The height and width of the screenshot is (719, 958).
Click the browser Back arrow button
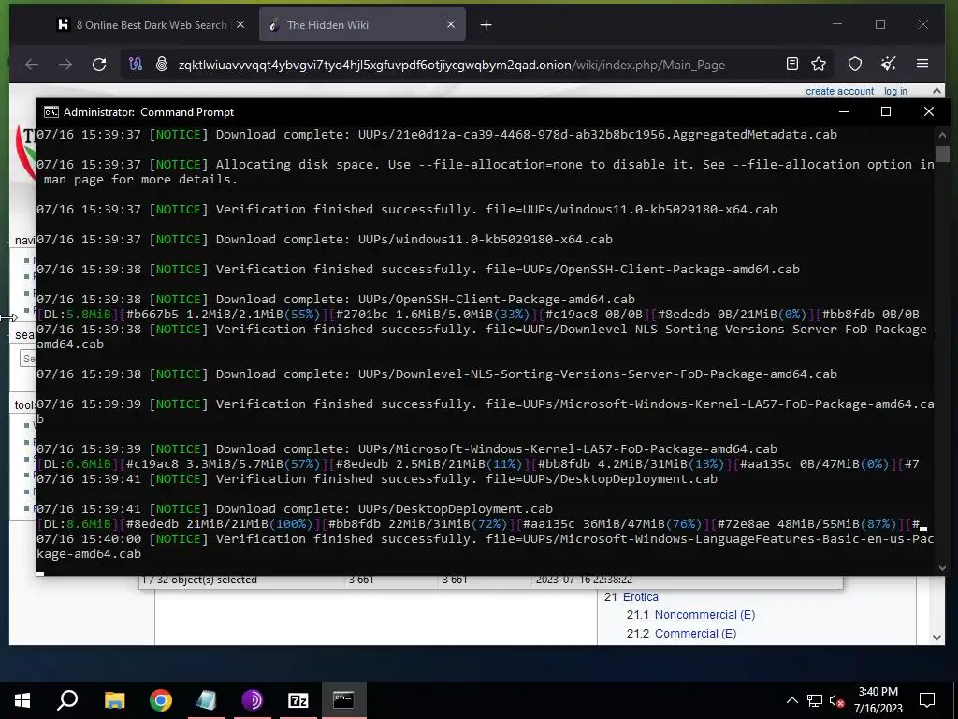[32, 65]
